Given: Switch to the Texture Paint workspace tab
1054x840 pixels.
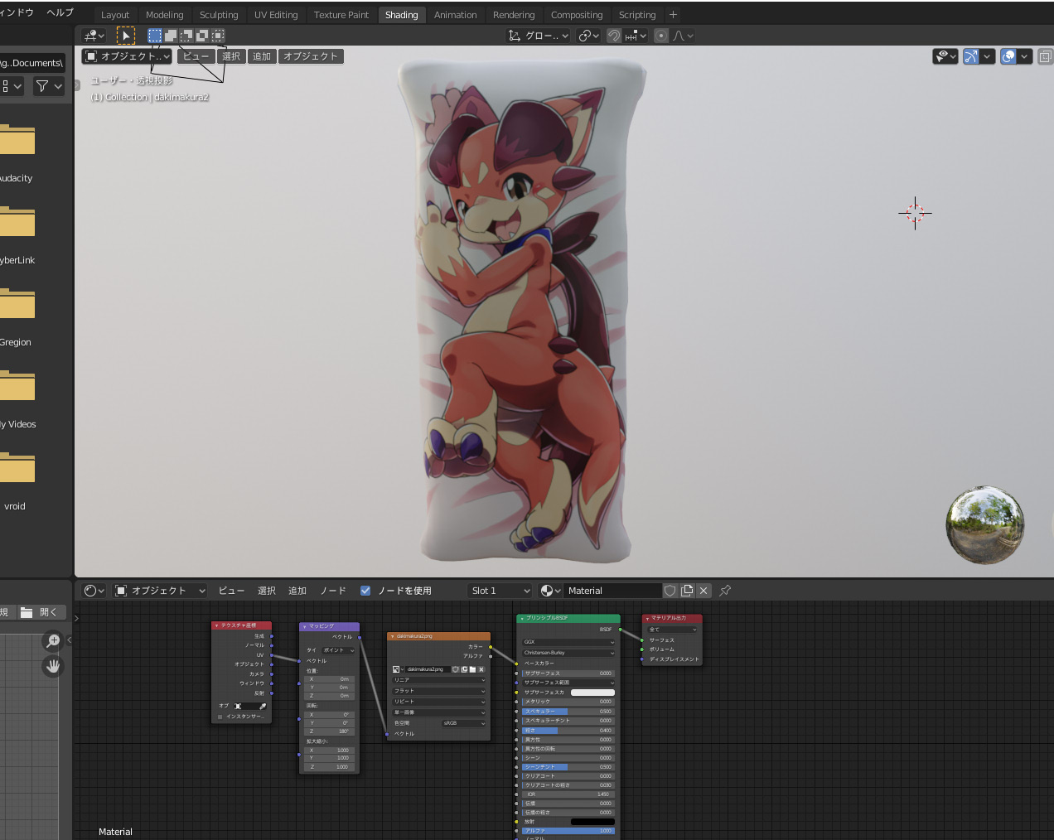Looking at the screenshot, I should [x=341, y=15].
